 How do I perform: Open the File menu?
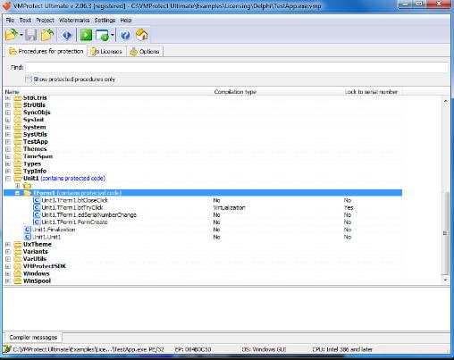10,21
